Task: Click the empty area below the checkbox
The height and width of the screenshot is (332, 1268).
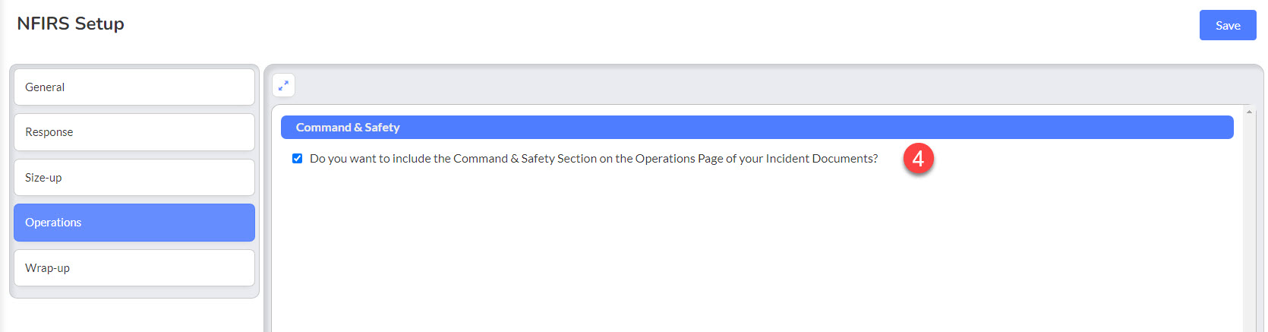Action: tap(757, 251)
